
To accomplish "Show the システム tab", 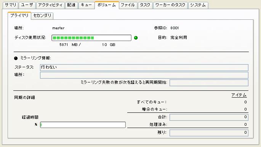I will [x=198, y=5].
